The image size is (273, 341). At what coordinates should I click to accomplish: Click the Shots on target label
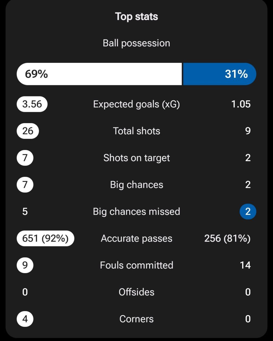[x=136, y=158]
